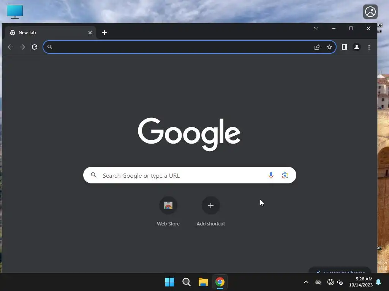Screen dimensions: 389x291
Task: Maximize the Chrome window
Action: click(351, 28)
